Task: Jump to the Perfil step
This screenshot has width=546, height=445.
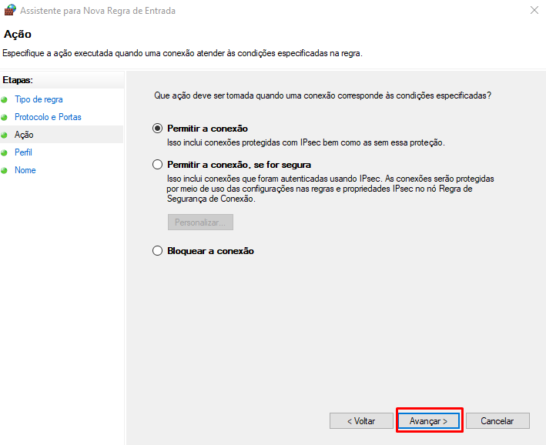Action: tap(23, 152)
